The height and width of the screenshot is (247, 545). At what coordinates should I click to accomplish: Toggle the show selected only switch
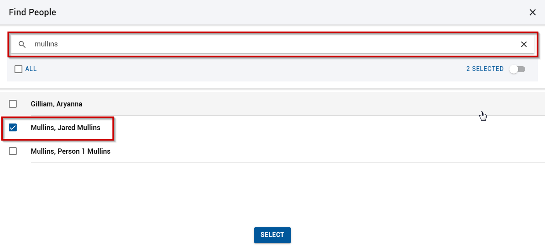[x=517, y=69]
